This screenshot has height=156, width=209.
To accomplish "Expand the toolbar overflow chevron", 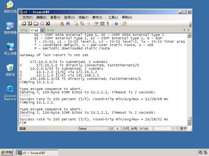I will 190,25.
